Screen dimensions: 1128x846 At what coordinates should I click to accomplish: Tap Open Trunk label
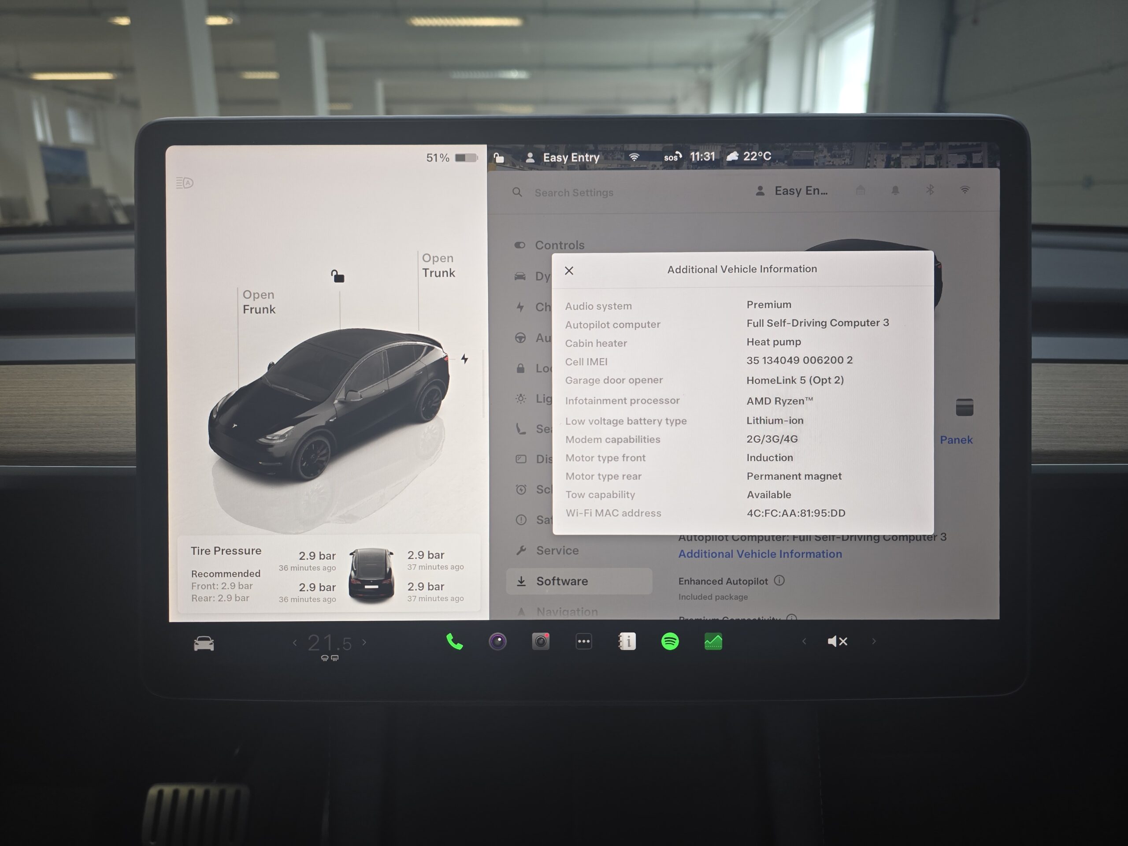[438, 265]
